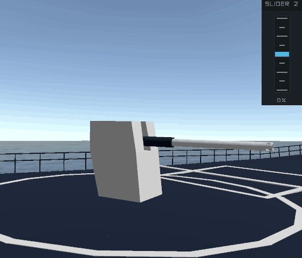
Task: Click the blue Slider 2 handle
Action: pos(282,55)
